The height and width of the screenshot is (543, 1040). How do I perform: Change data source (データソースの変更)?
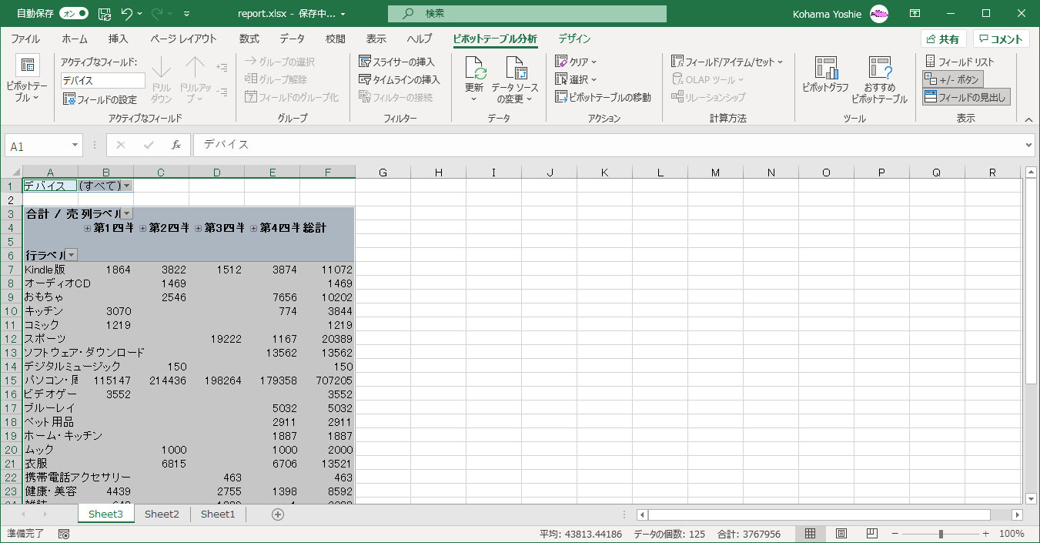click(515, 80)
